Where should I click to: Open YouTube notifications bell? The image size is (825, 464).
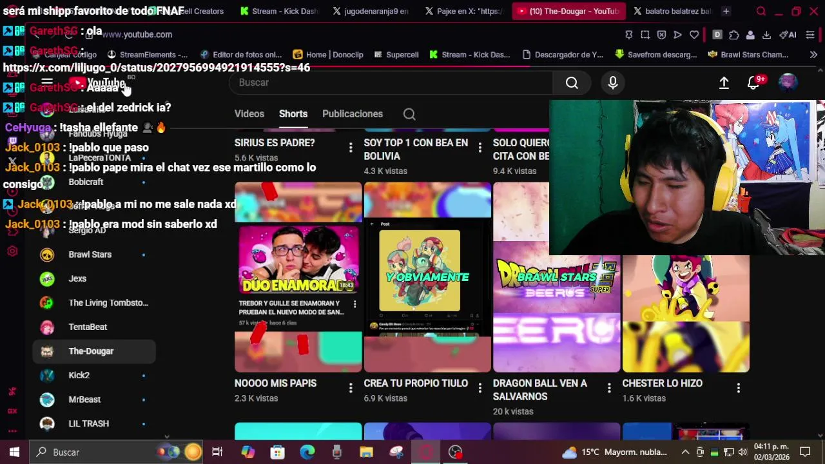click(x=753, y=82)
